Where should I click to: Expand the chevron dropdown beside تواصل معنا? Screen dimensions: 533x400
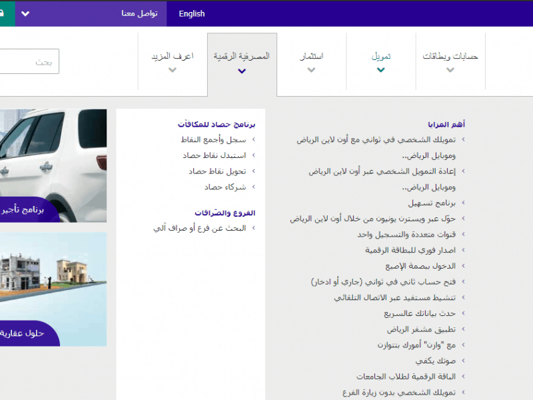tap(25, 14)
